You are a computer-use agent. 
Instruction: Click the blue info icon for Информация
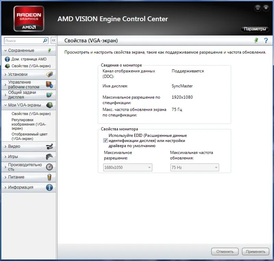point(49,187)
